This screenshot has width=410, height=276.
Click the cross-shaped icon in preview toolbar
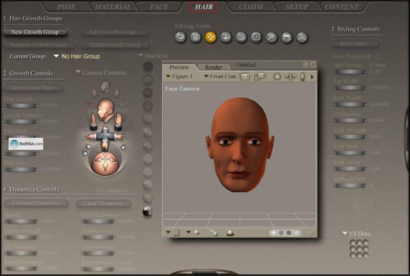tap(290, 77)
